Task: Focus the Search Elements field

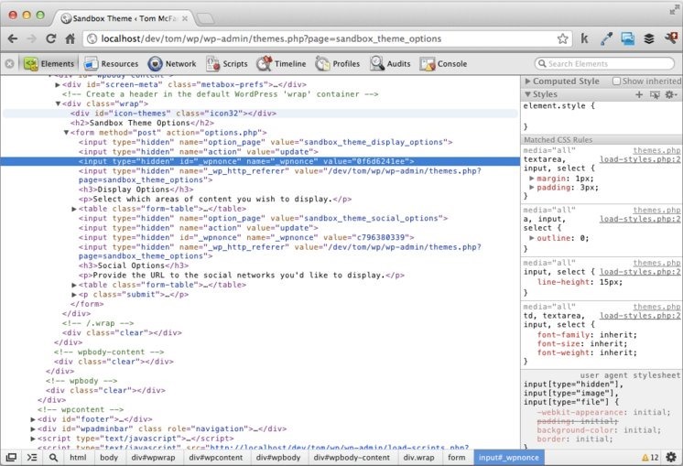Action: click(x=604, y=63)
